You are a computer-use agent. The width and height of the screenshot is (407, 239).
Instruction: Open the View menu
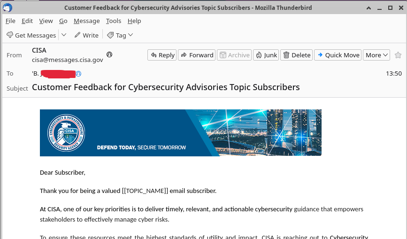pos(46,21)
